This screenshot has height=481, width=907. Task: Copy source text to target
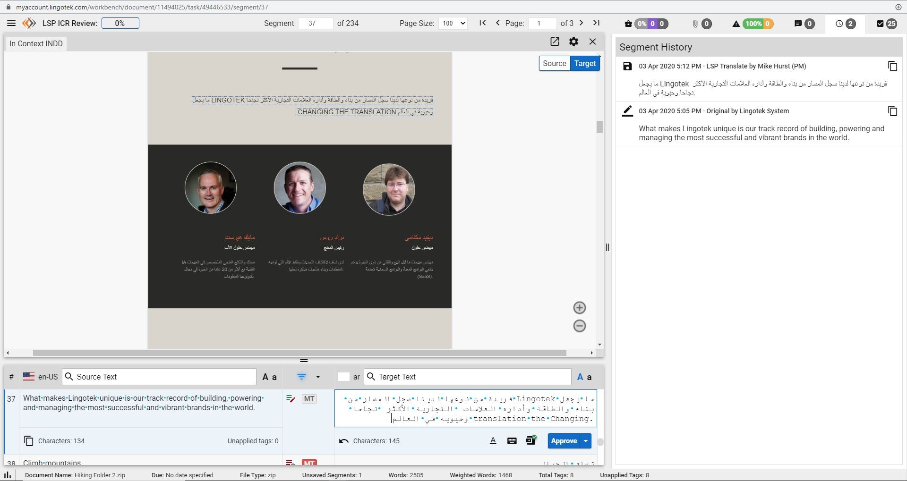coord(29,441)
